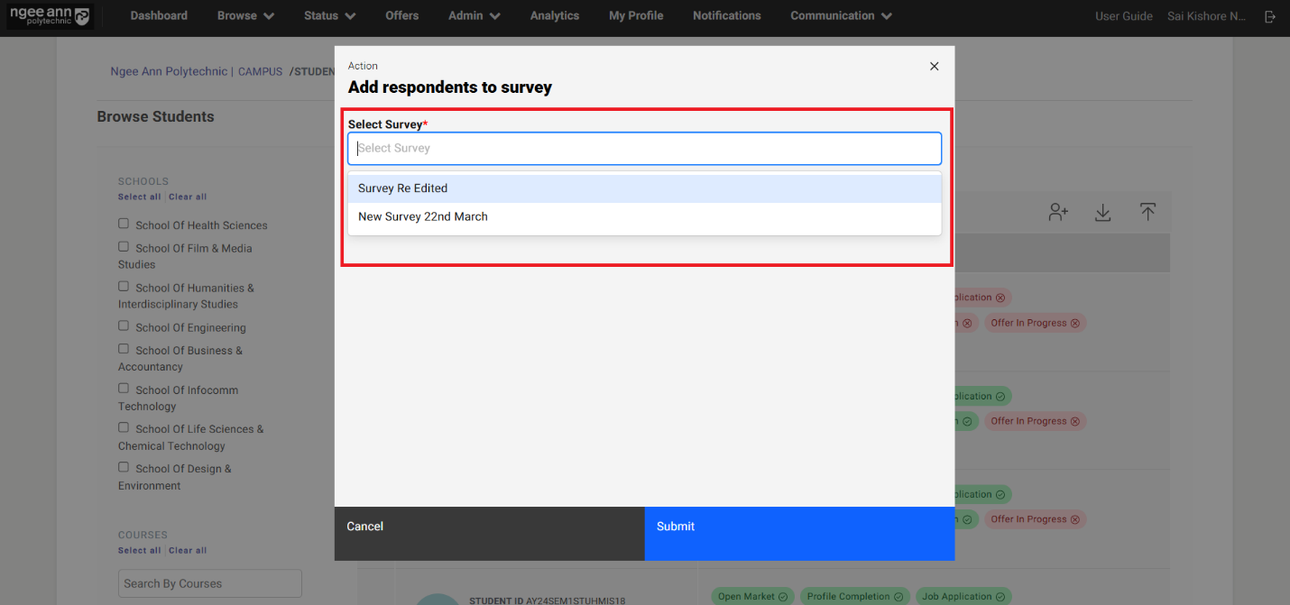This screenshot has height=605, width=1290.
Task: Expand the Communication menu
Action: (841, 16)
